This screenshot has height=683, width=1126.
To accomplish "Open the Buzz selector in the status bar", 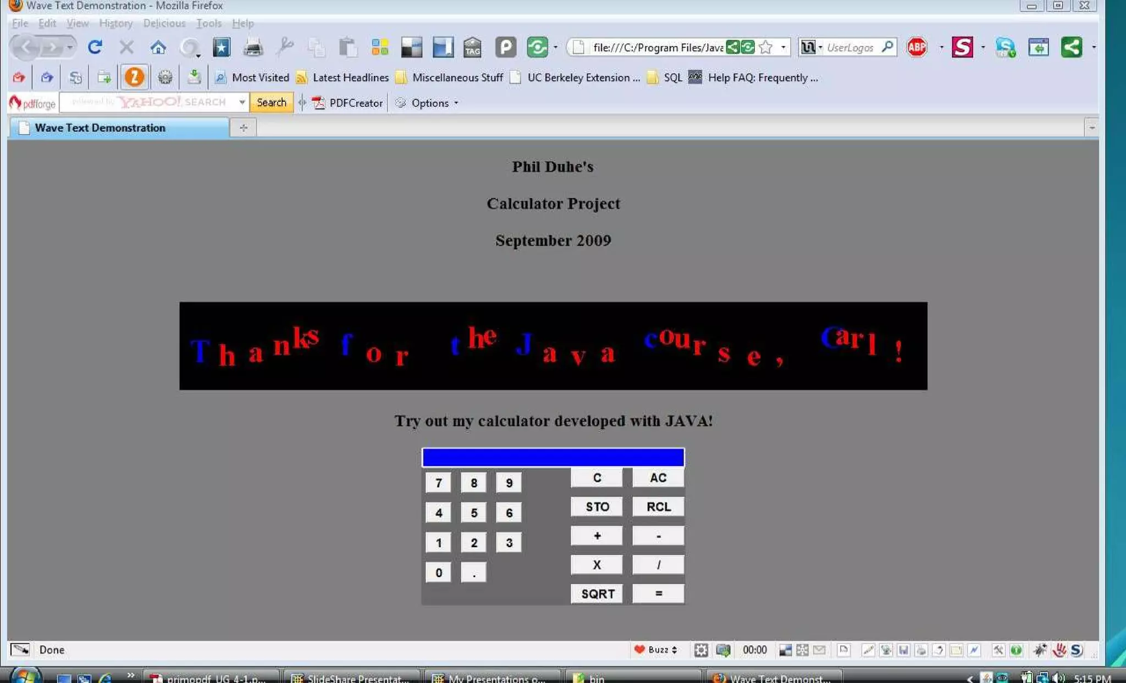I will pos(656,650).
